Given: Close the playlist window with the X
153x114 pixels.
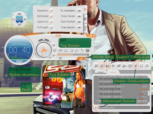Looking at the screenshot, I should [147, 66].
